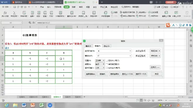Click Find All button

[x=115, y=74]
